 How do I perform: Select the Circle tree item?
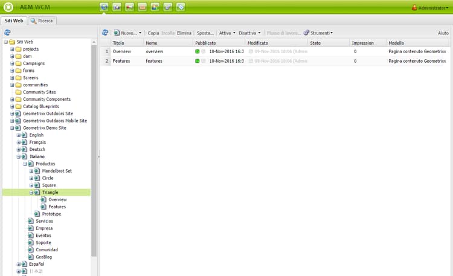point(48,178)
